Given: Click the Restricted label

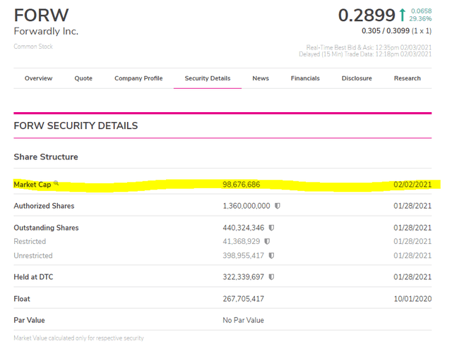Looking at the screenshot, I should [30, 241].
